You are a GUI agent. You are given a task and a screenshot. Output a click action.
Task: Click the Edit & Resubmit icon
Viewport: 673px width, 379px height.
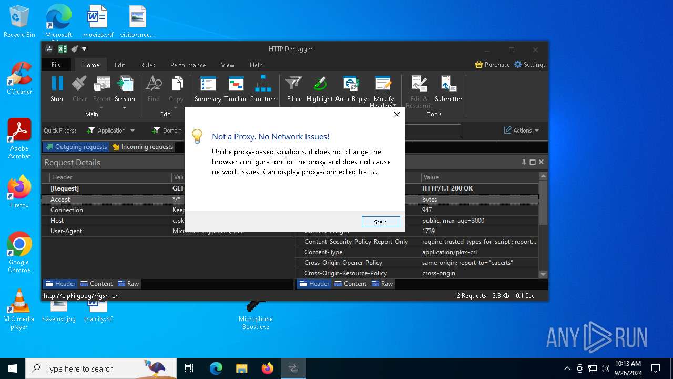pyautogui.click(x=419, y=84)
